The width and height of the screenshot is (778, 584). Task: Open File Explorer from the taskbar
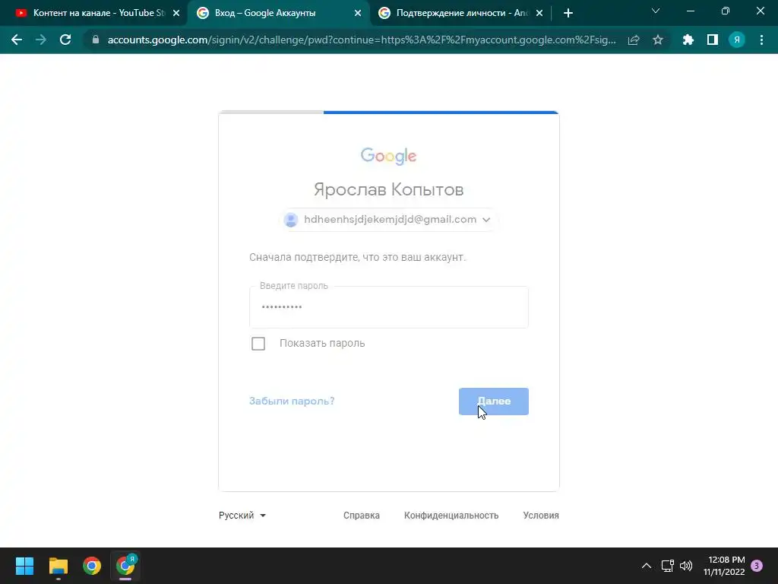58,566
